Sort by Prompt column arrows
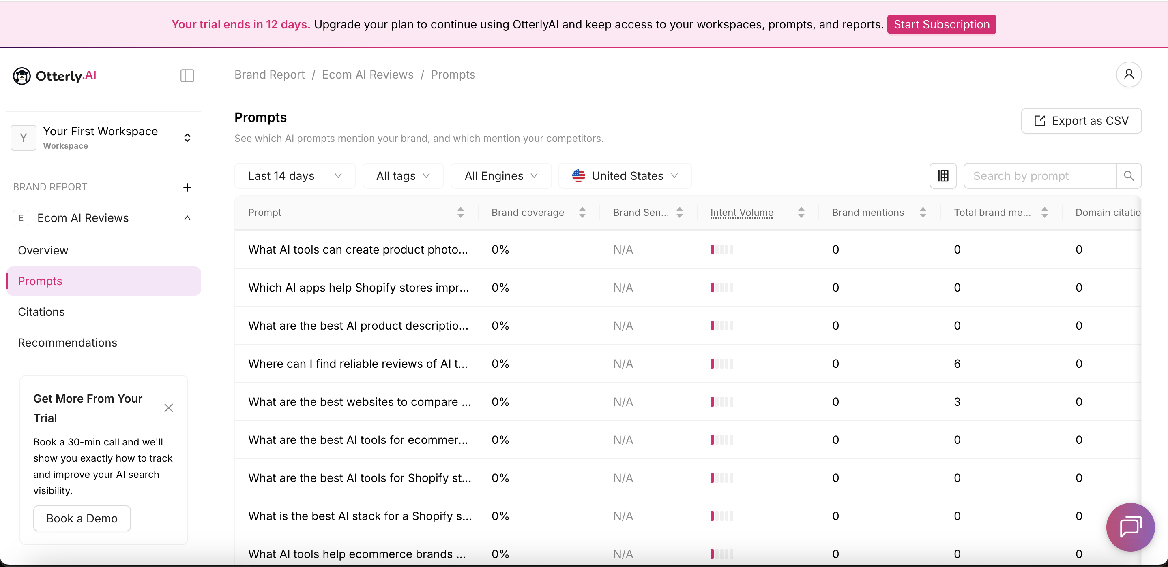Viewport: 1168px width, 567px height. tap(461, 212)
